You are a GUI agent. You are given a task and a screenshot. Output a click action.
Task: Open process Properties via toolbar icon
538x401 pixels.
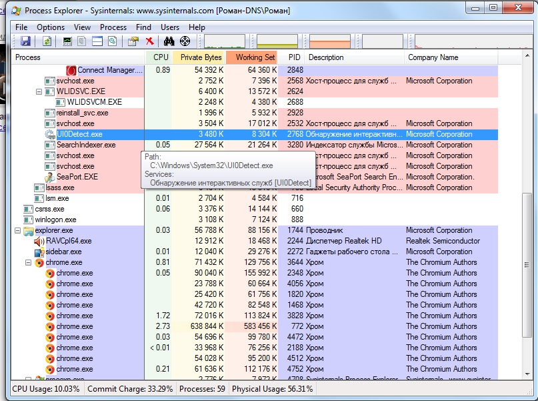(x=133, y=41)
